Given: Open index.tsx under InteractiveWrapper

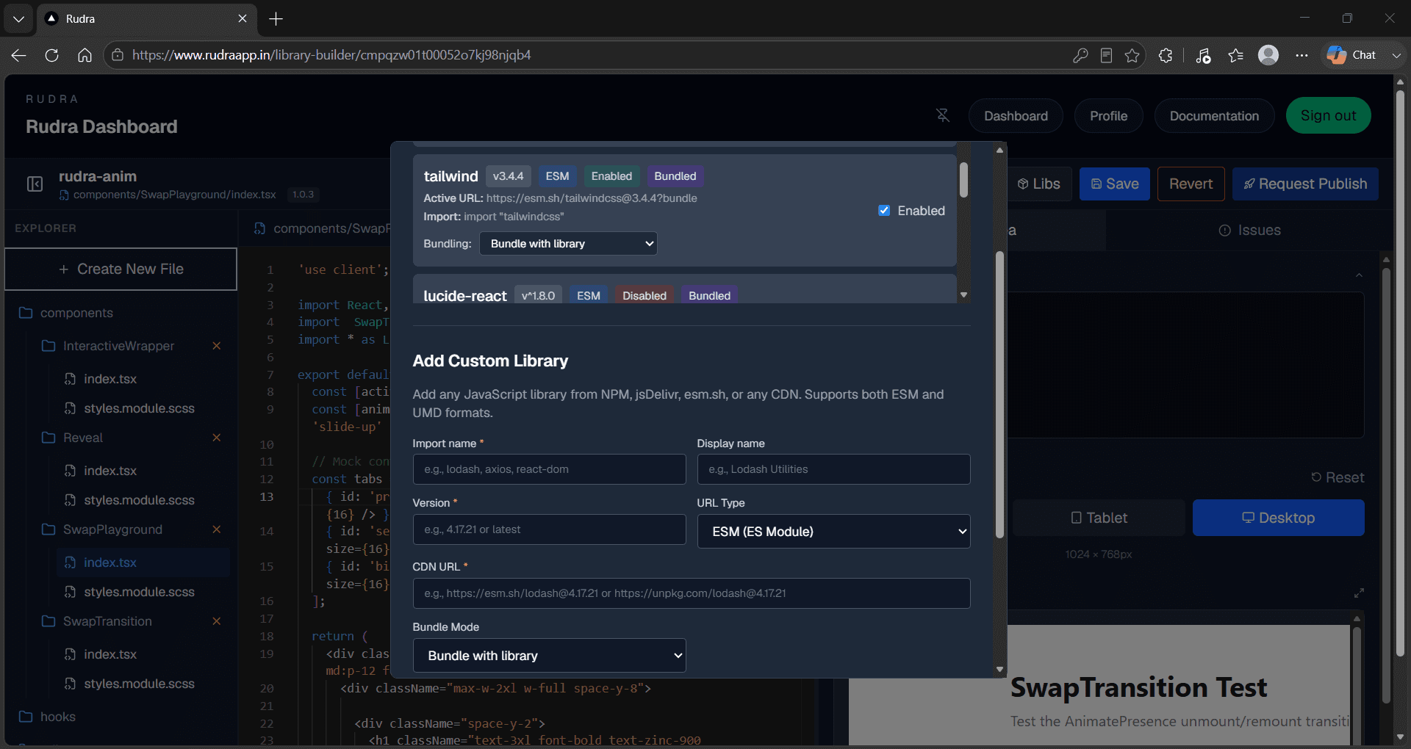Looking at the screenshot, I should pyautogui.click(x=110, y=379).
